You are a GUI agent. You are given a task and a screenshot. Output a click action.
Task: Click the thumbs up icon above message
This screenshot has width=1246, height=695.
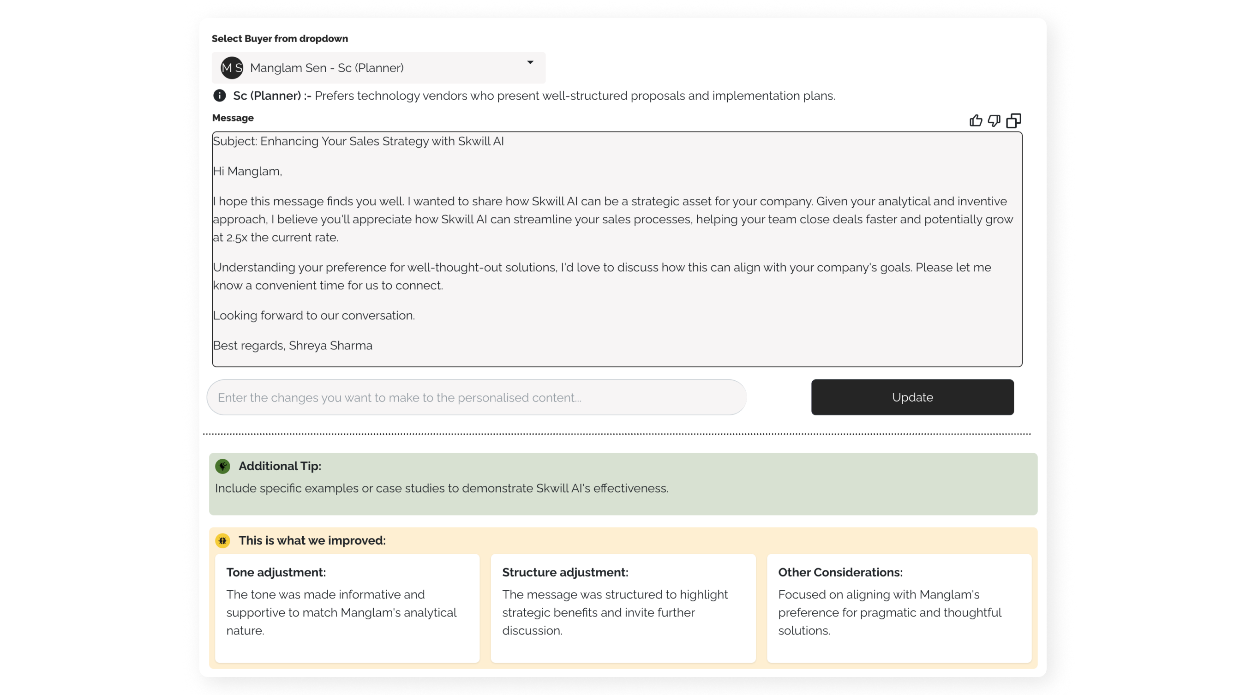click(976, 120)
